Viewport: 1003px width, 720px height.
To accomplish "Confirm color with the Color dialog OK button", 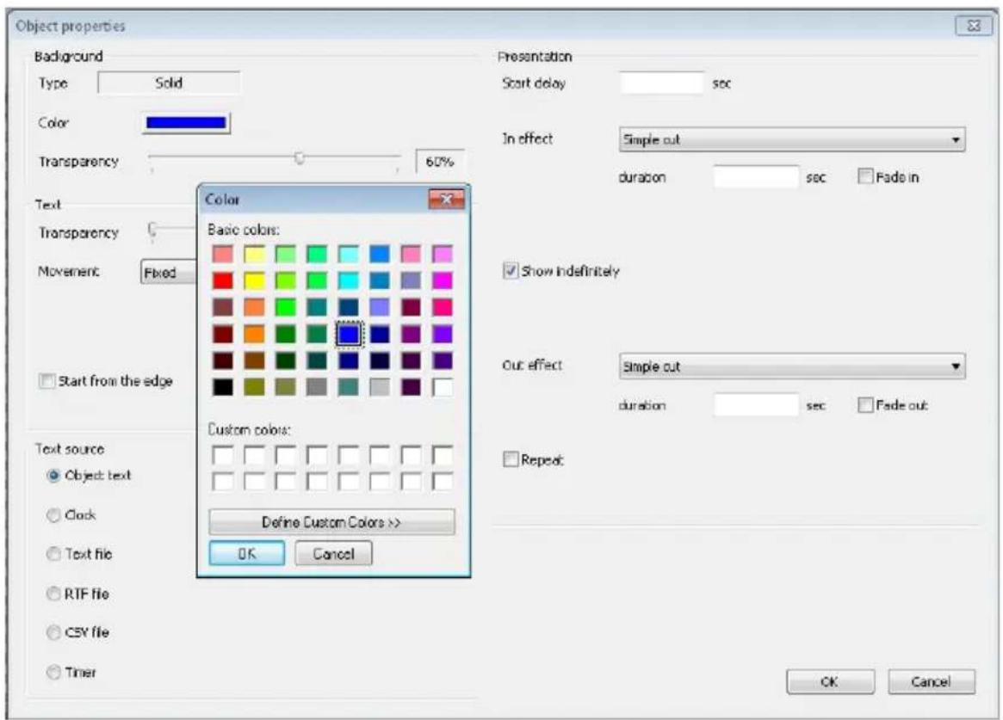I will pyautogui.click(x=247, y=554).
